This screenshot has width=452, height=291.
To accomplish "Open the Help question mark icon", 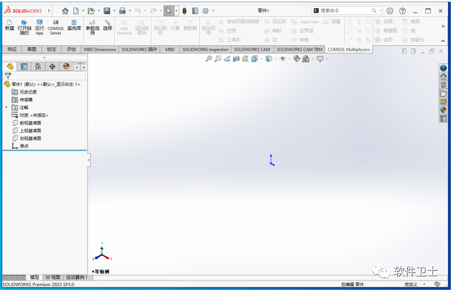I will (402, 11).
